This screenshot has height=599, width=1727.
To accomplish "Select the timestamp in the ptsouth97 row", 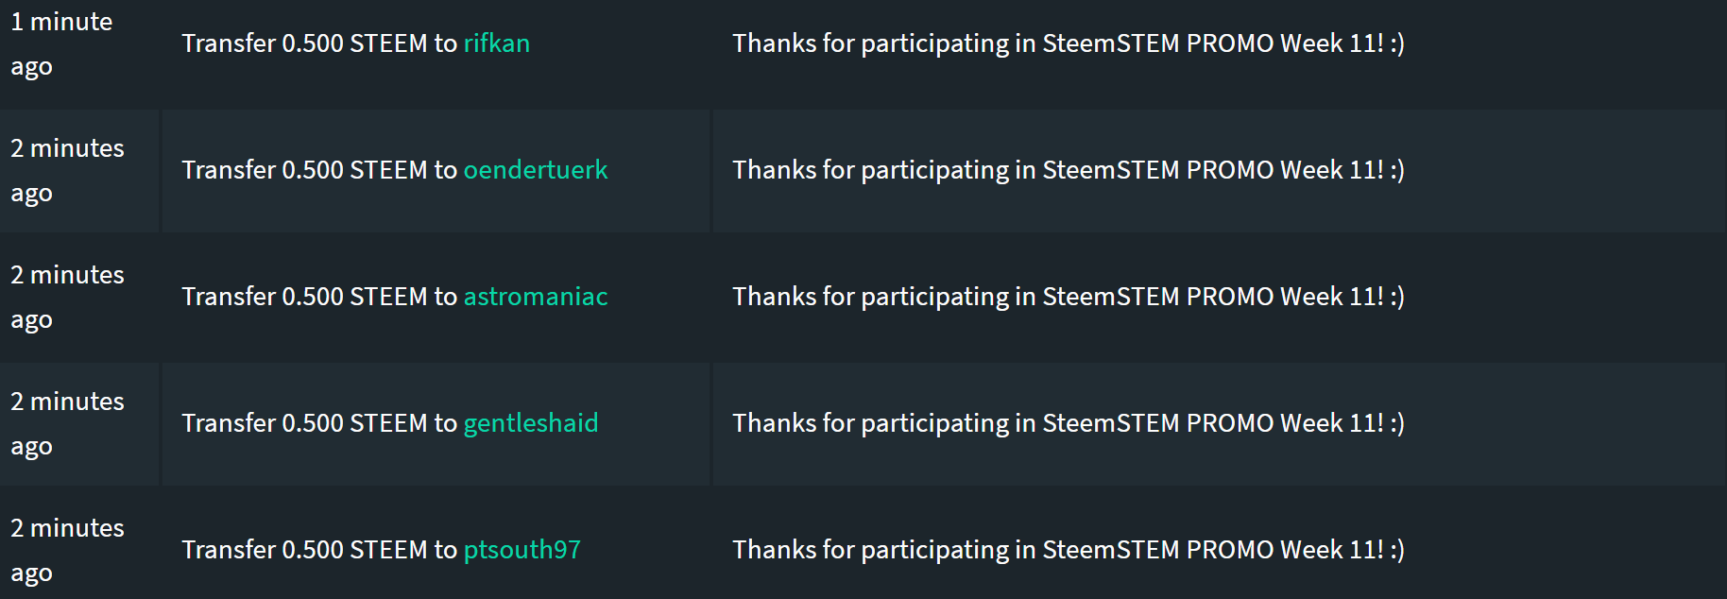I will pos(67,550).
